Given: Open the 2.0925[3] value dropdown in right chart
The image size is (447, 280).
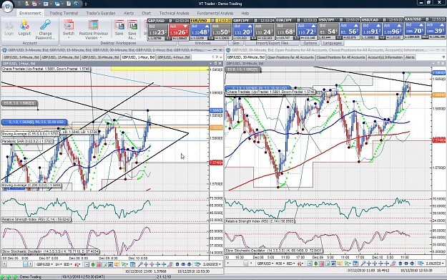Looking at the screenshot, I should click(434, 264).
